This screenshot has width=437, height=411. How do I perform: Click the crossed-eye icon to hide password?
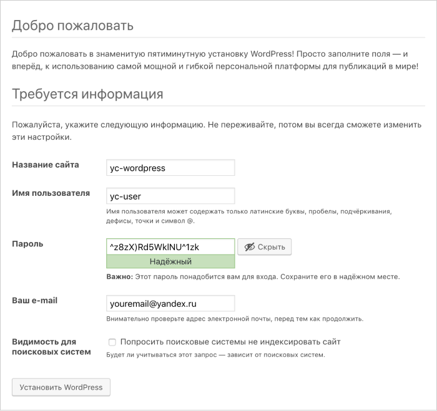point(250,247)
